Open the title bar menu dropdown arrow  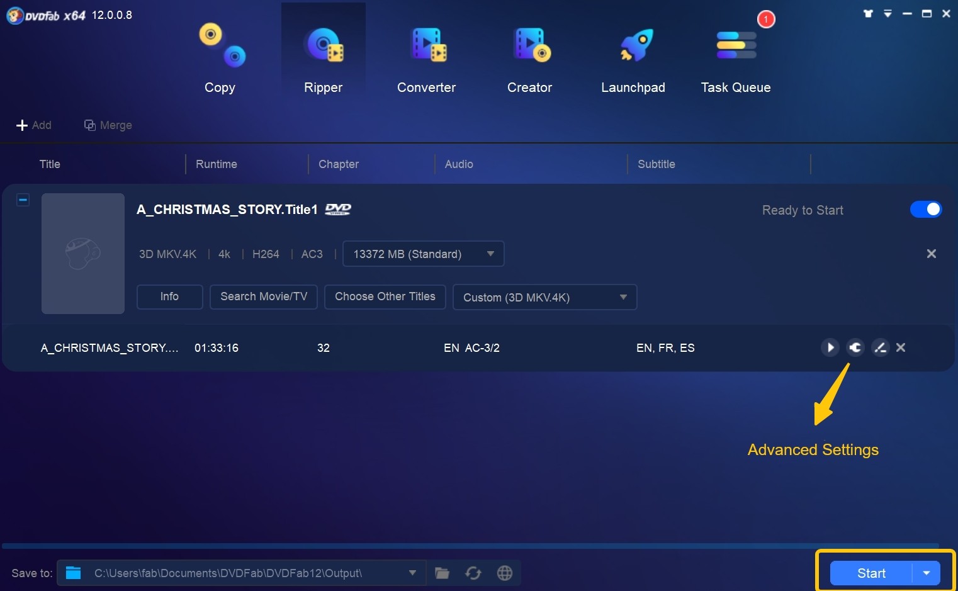tap(888, 13)
